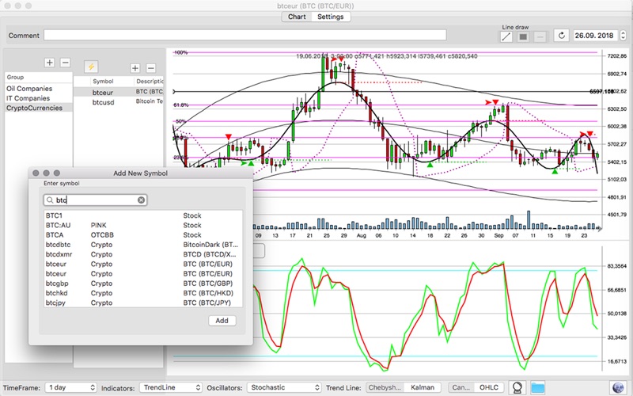Open the blue folder icon

pos(538,387)
